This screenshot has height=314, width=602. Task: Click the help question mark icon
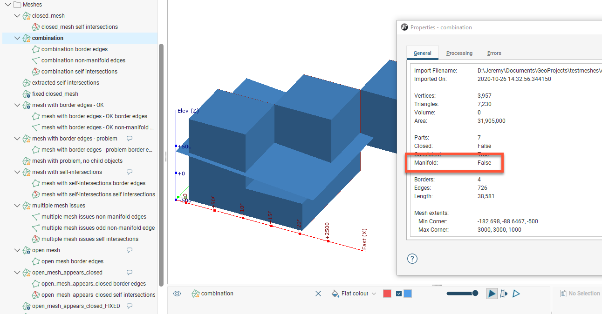[x=412, y=259]
